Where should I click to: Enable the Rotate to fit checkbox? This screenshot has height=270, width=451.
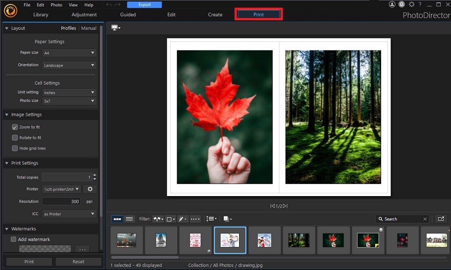[x=15, y=137]
